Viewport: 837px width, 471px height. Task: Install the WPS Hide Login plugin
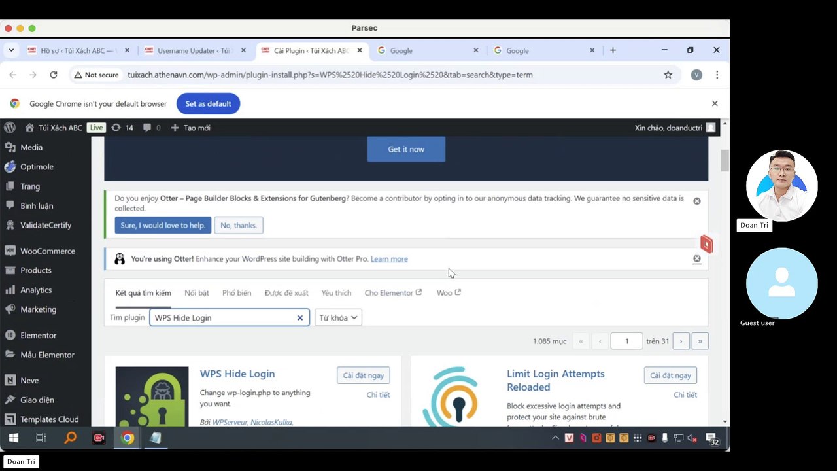click(364, 375)
